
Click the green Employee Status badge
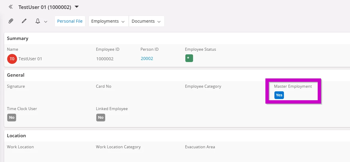pos(189,58)
